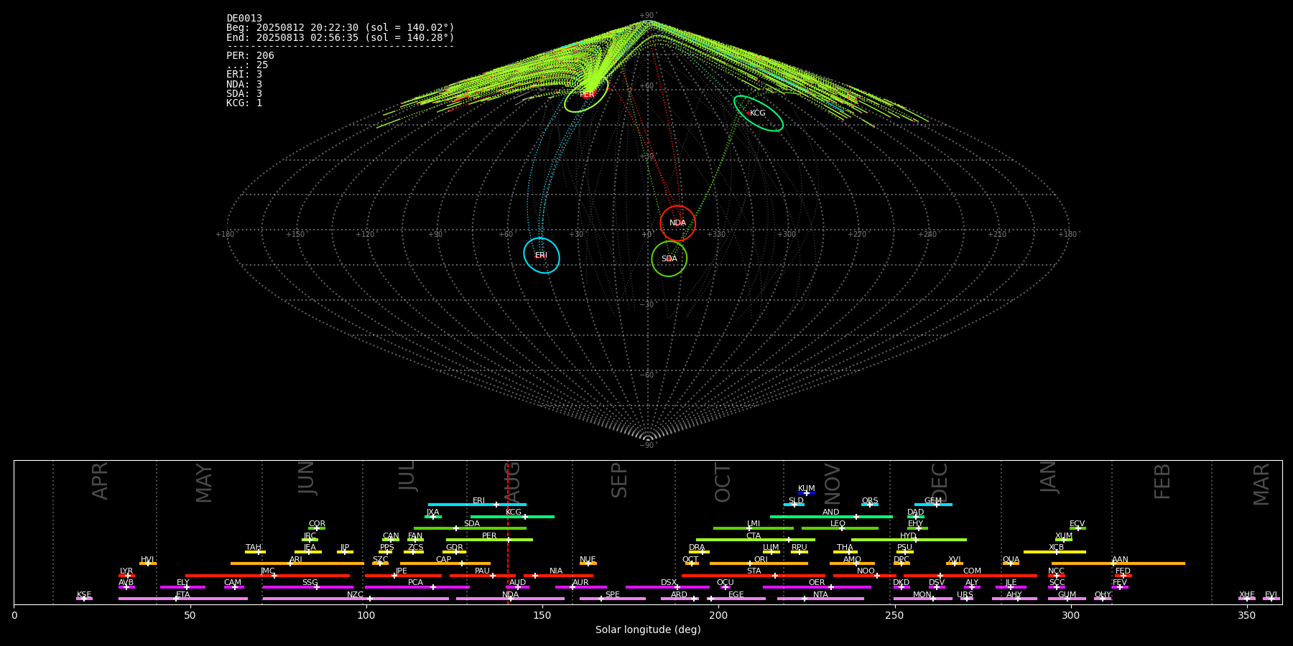Click the +90 latitude label at map top
This screenshot has height=646, width=1293.
(x=648, y=16)
